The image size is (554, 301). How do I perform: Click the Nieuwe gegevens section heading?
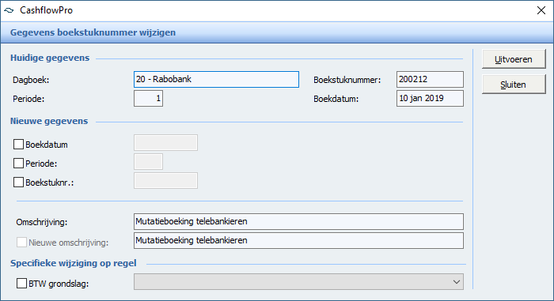(x=49, y=121)
